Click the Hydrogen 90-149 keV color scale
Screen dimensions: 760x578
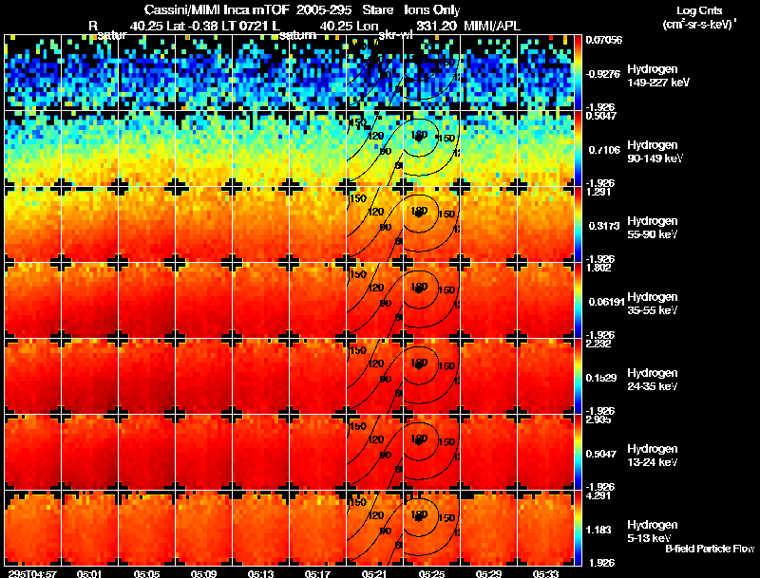click(x=578, y=149)
